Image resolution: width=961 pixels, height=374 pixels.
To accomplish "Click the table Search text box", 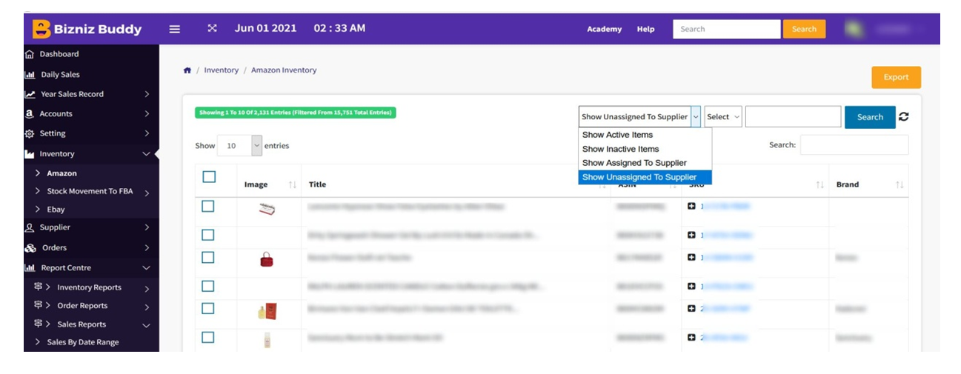I will coord(854,145).
